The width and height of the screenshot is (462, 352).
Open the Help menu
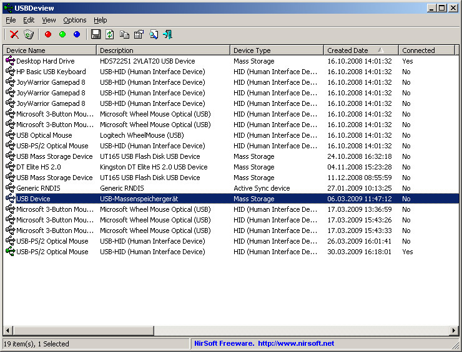(100, 20)
